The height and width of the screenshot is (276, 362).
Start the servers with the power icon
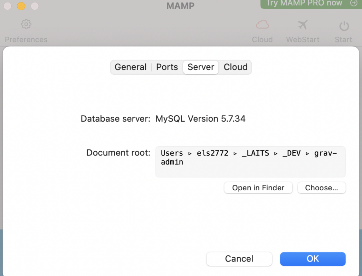(344, 26)
